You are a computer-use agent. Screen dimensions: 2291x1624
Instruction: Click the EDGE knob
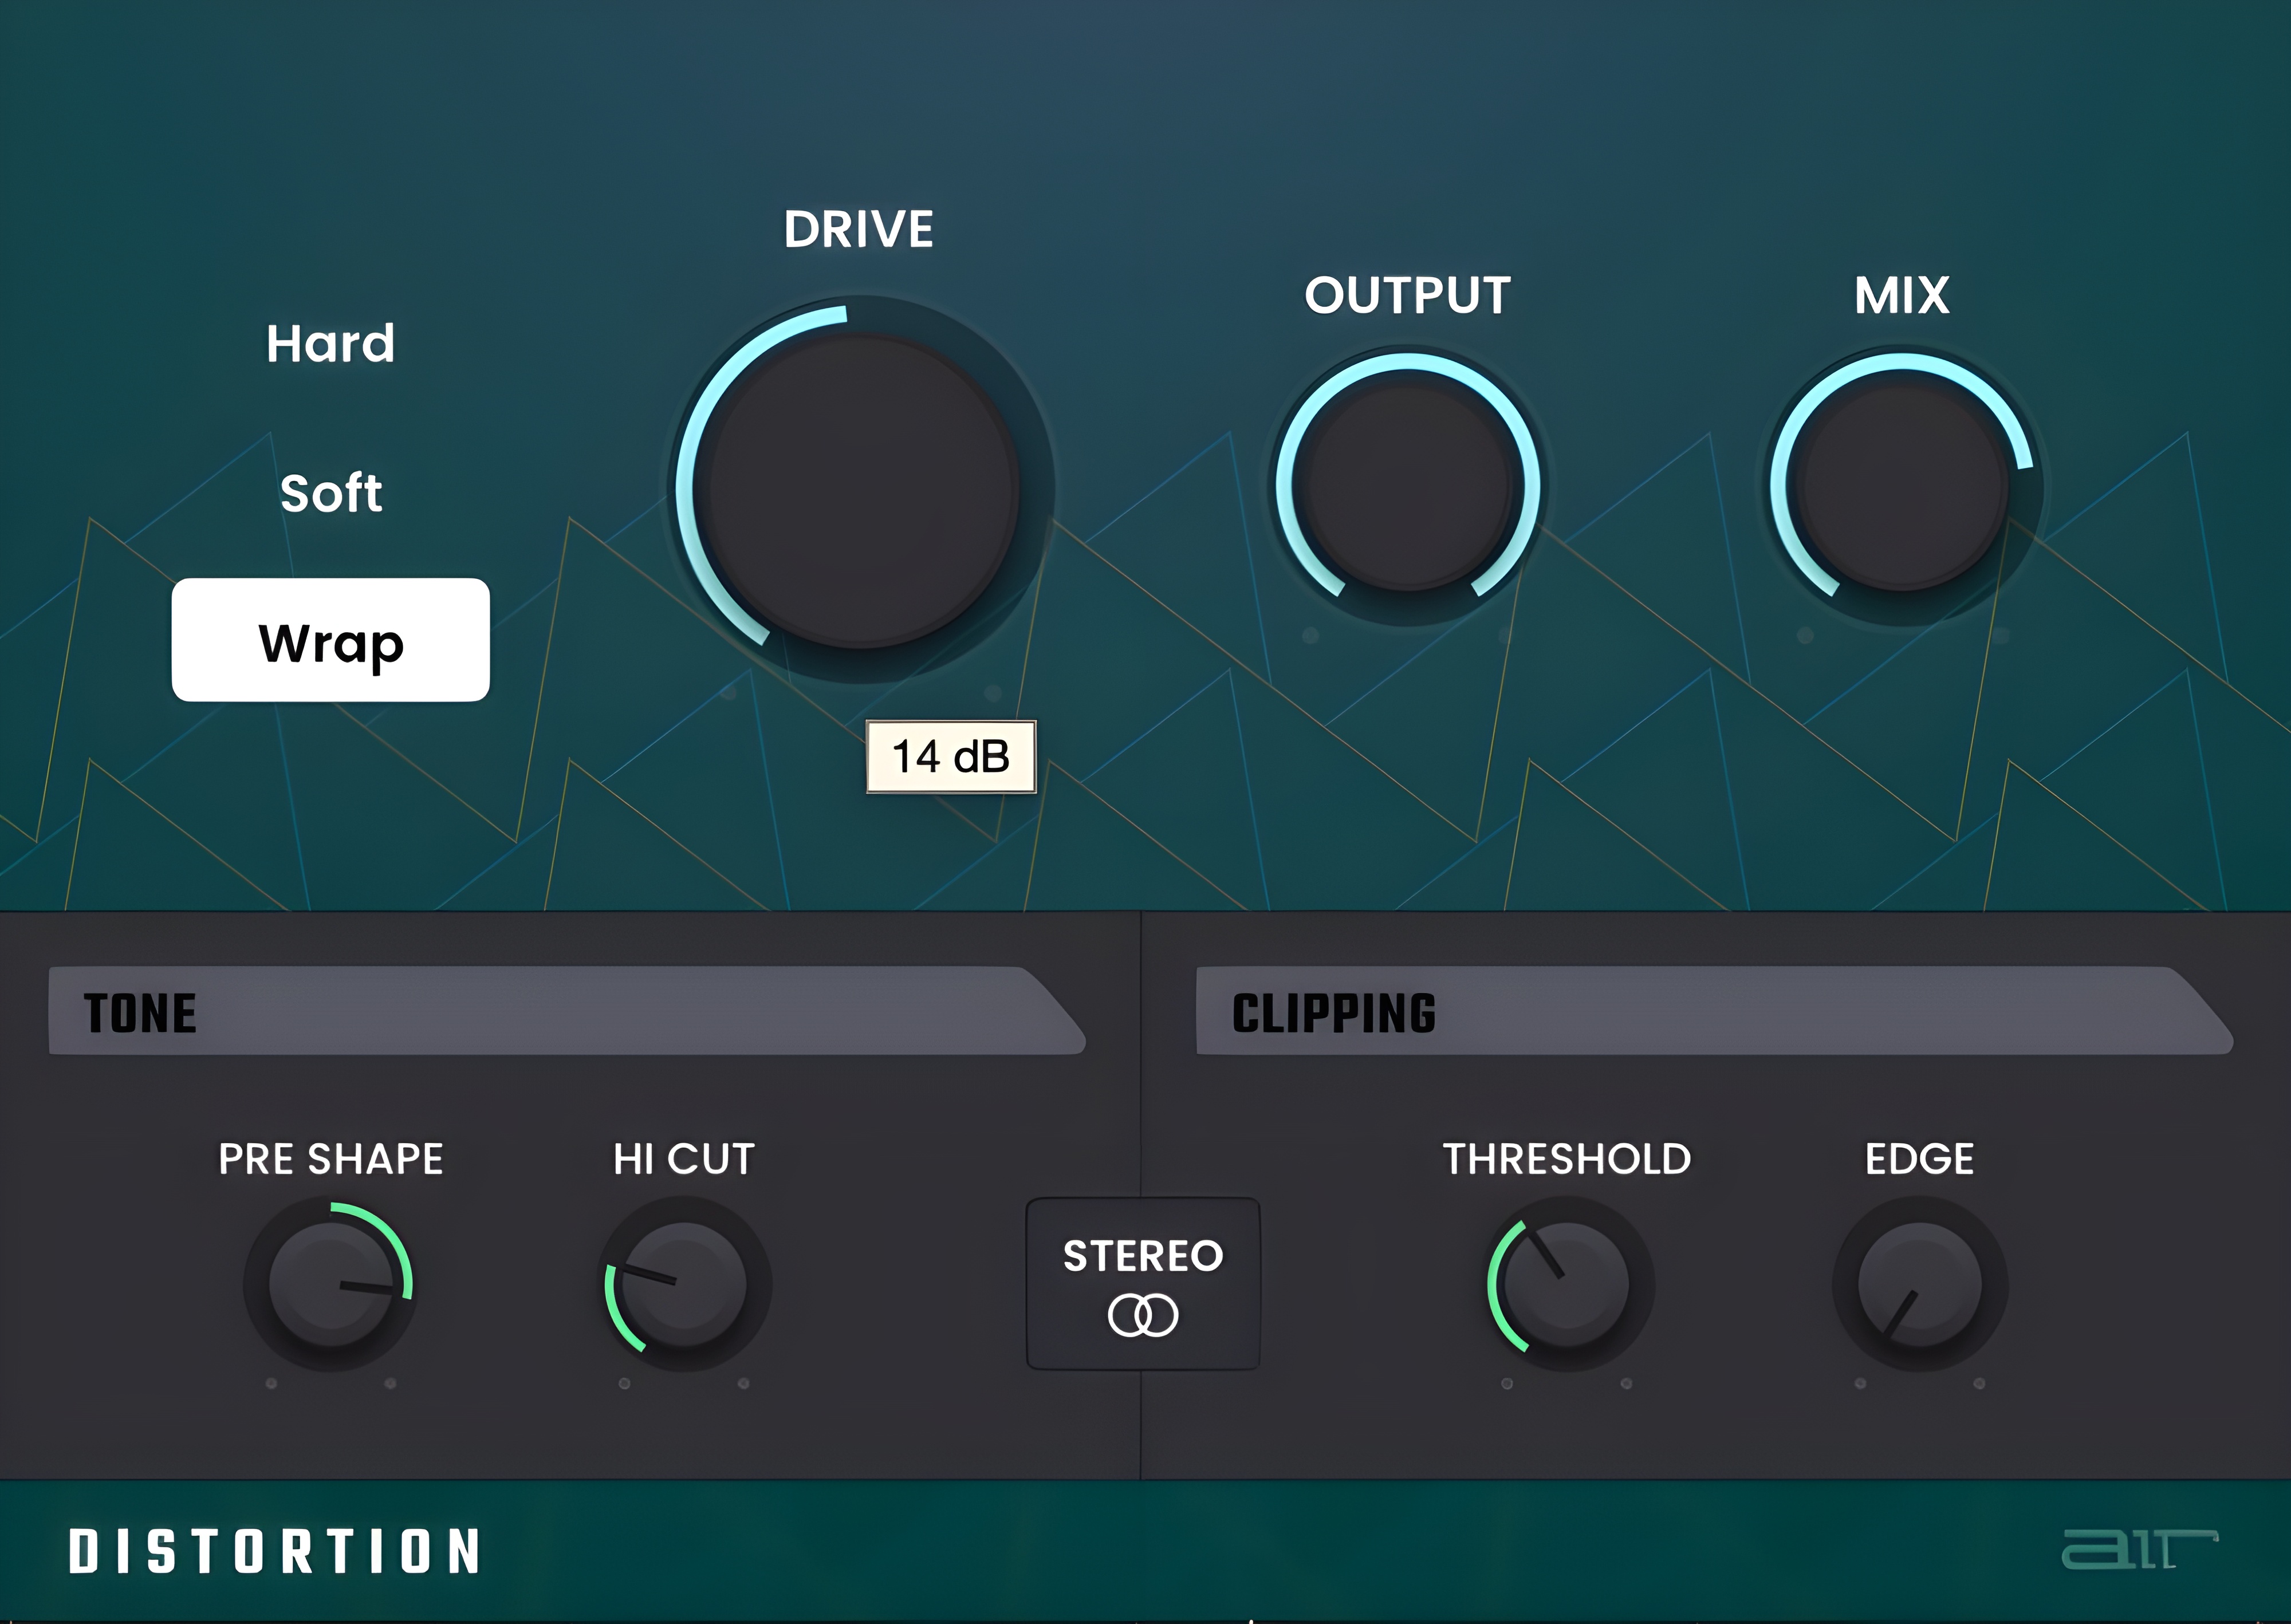(1919, 1284)
